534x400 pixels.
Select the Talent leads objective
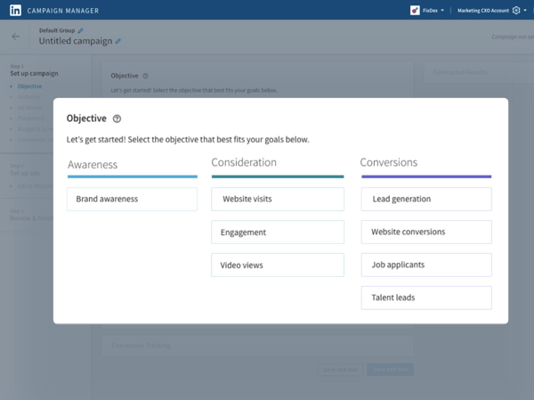(426, 298)
